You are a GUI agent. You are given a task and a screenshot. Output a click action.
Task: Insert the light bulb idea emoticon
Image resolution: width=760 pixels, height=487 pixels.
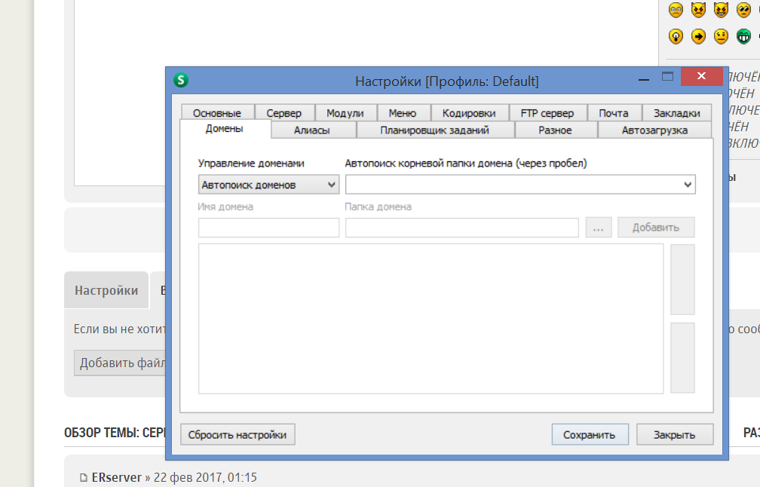676,36
